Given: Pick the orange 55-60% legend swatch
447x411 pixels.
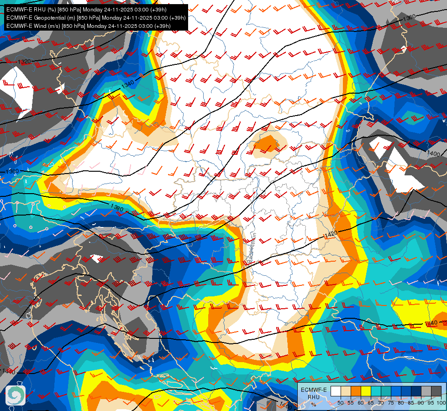Looking at the screenshot, I should (356, 391).
